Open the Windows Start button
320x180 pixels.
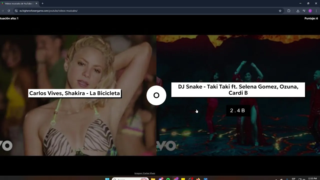click(x=107, y=179)
